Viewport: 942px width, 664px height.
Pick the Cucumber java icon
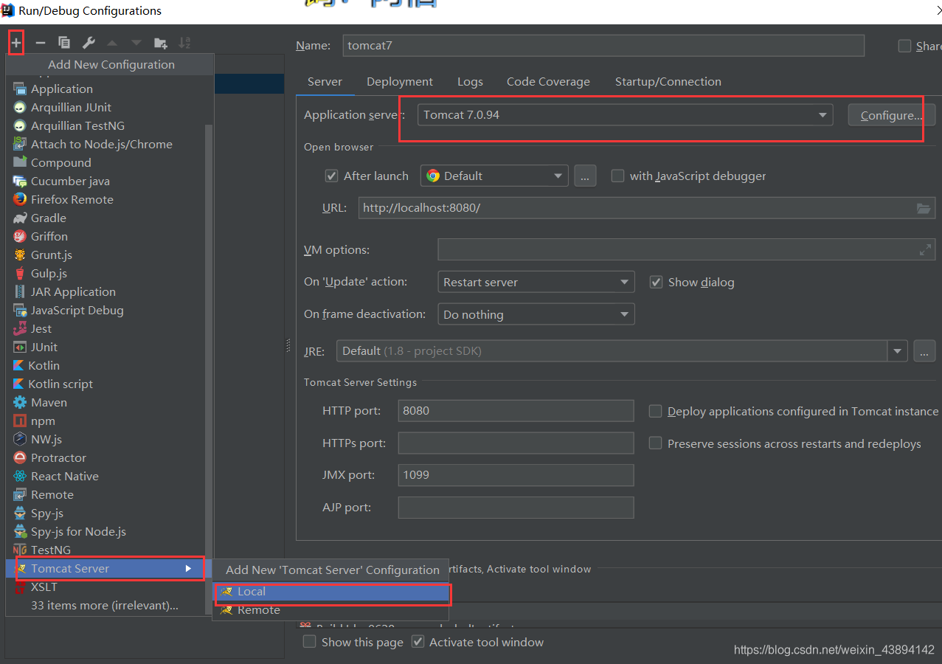coord(20,181)
